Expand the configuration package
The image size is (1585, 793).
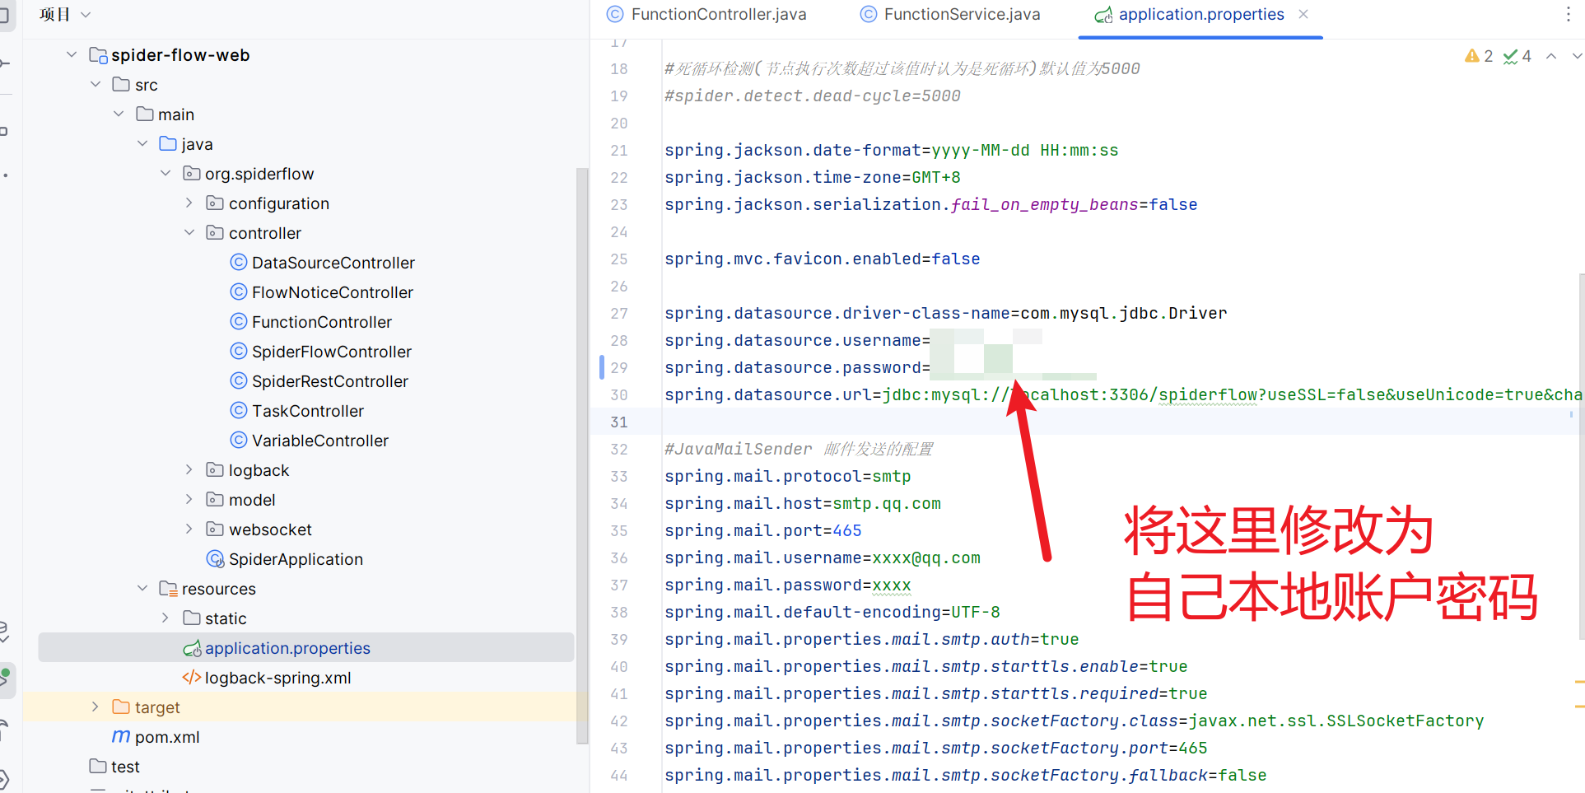[189, 203]
